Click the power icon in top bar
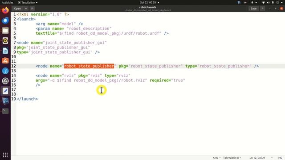Screen dimensions: 285x160 [277, 3]
